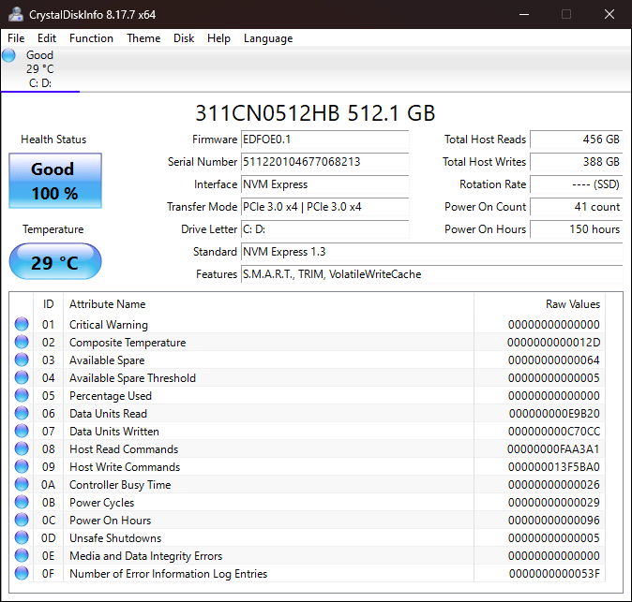Click the Good 100 % health status button
This screenshot has width=632, height=602.
tap(55, 181)
